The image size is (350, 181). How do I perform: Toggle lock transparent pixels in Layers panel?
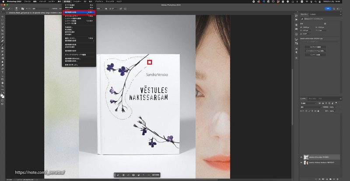306,111
